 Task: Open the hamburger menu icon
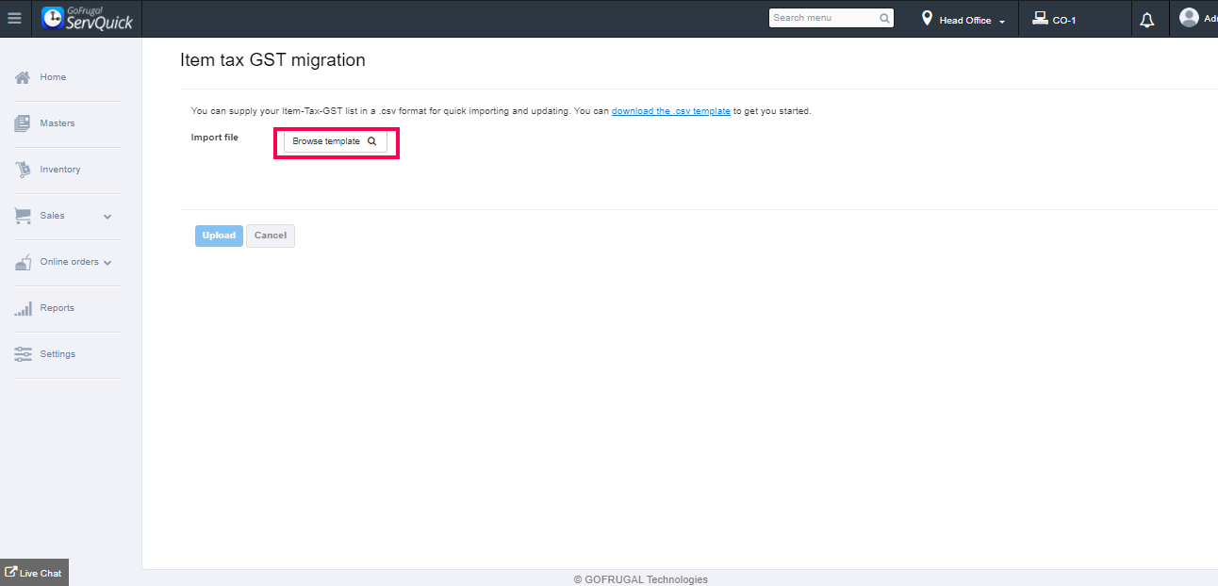click(x=14, y=18)
